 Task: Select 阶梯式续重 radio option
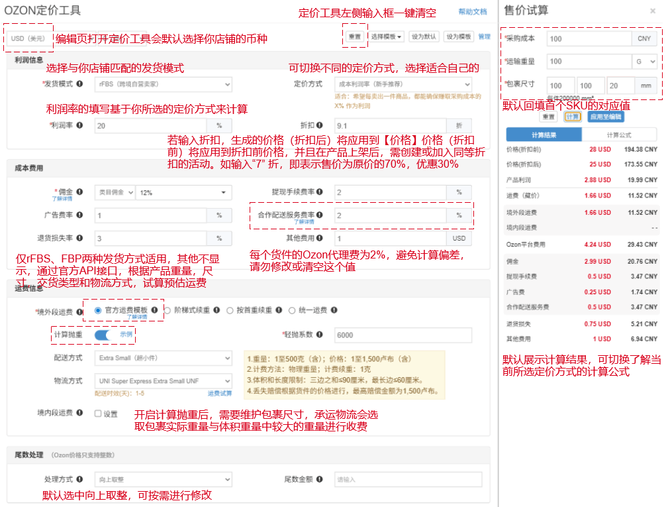[167, 310]
